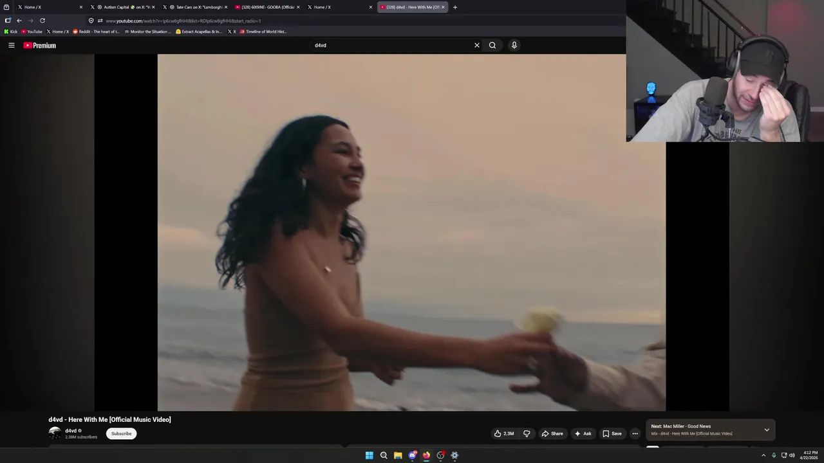Go to YouTube Premium home logo

pos(40,45)
